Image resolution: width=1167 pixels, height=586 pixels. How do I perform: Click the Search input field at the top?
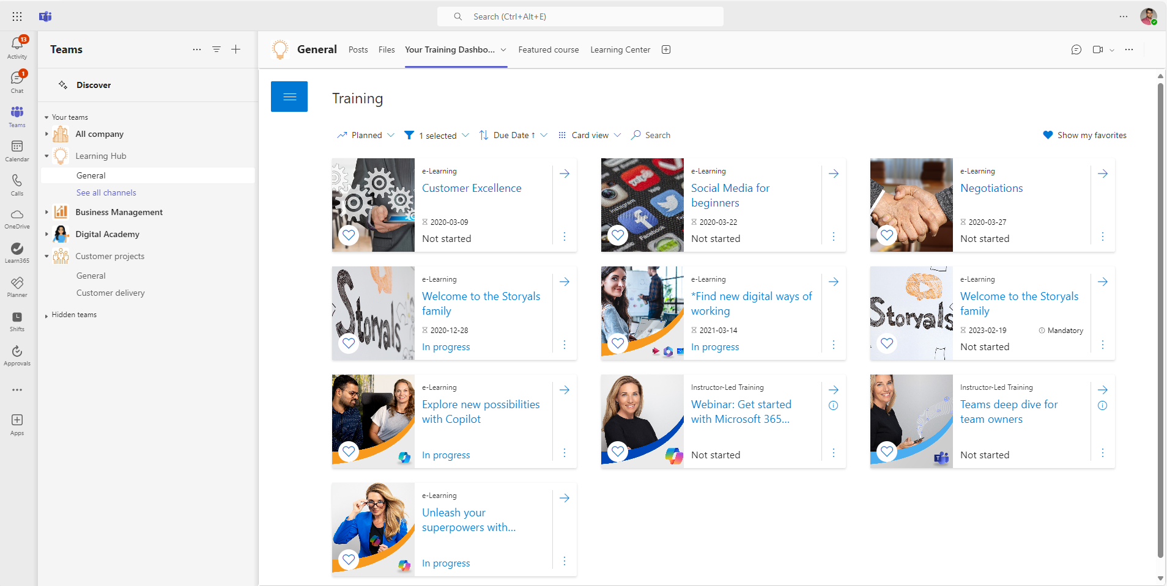pos(580,16)
